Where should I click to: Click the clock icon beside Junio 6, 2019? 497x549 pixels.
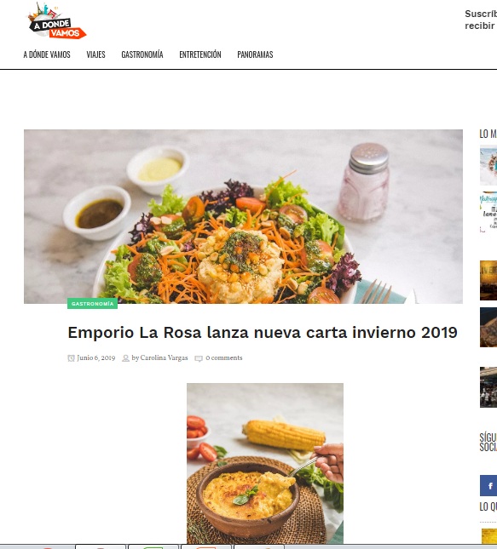(x=72, y=358)
